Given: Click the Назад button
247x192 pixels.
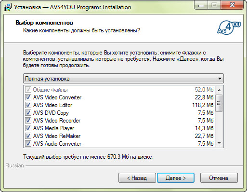Looking at the screenshot, I should pyautogui.click(x=137, y=178).
